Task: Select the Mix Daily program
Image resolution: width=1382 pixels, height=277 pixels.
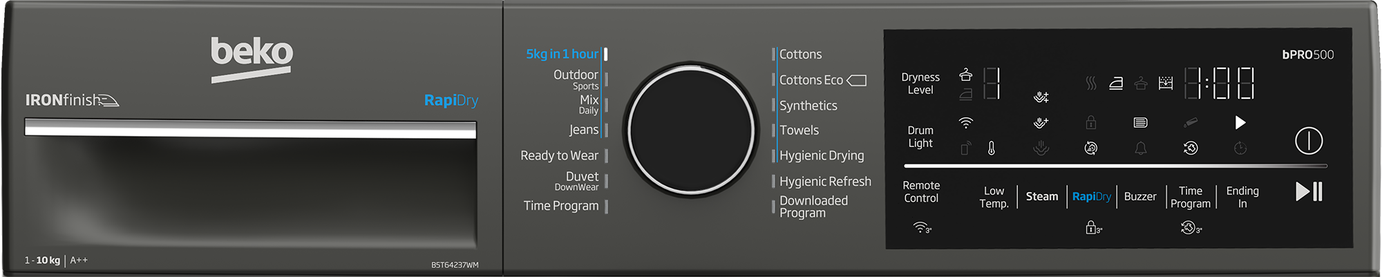Action: [589, 104]
